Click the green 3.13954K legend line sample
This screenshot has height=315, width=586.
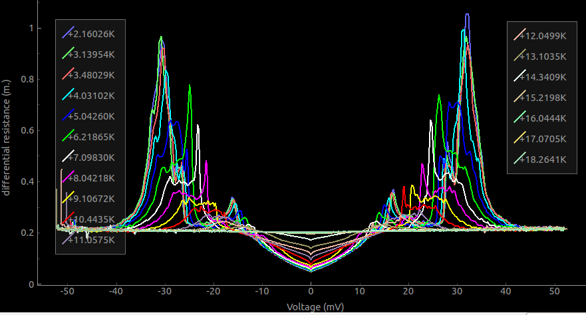pyautogui.click(x=68, y=53)
